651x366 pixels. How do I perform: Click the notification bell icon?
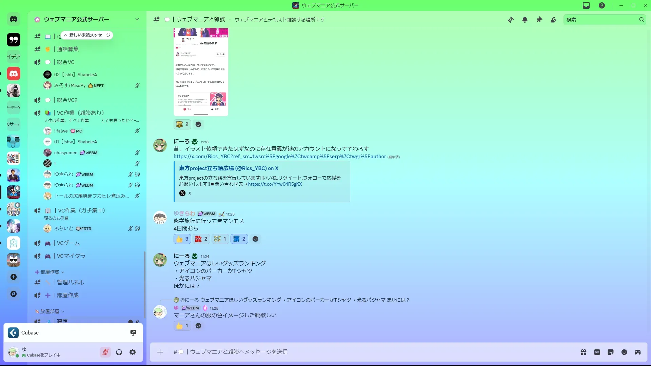(x=525, y=20)
